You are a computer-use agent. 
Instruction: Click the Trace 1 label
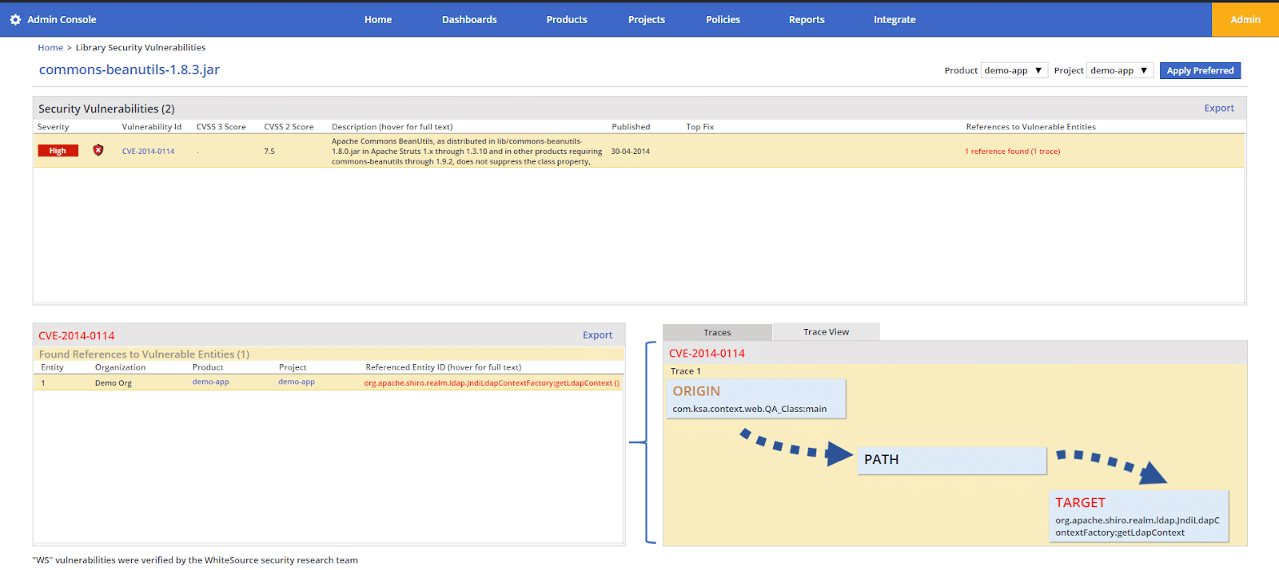[685, 371]
